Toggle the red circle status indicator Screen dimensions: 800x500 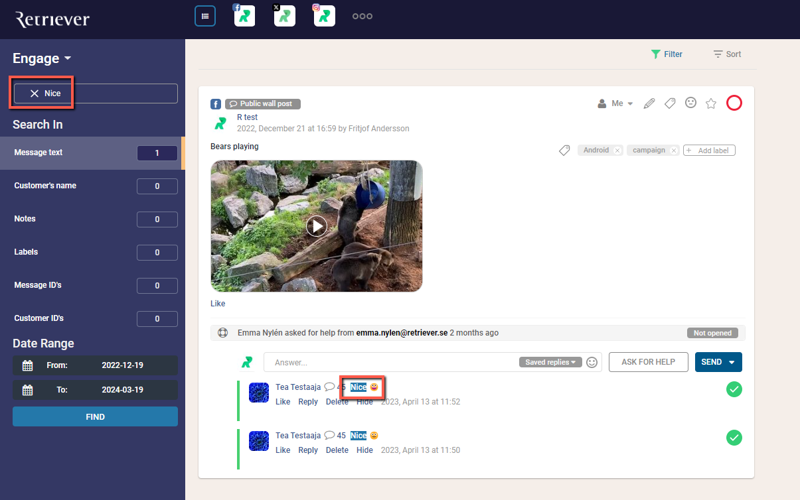(x=734, y=103)
